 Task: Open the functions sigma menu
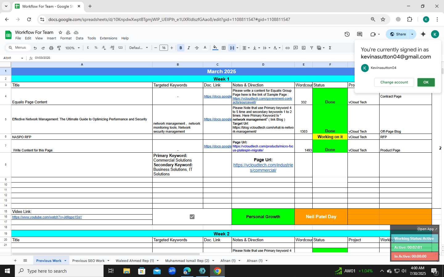point(330,48)
